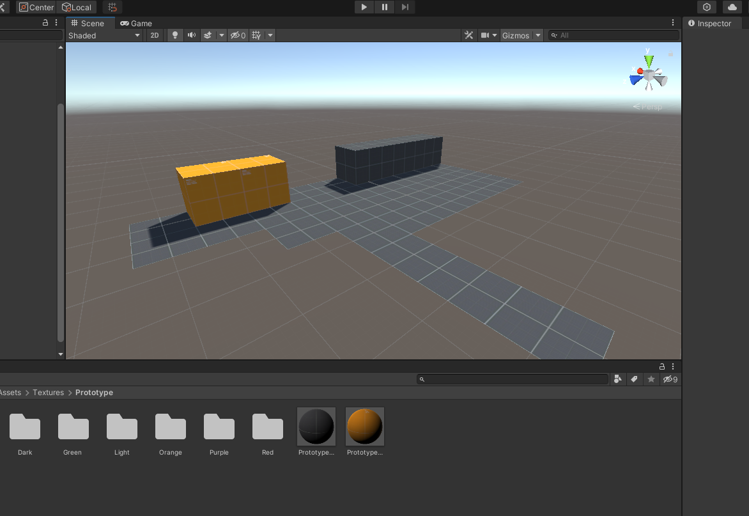The image size is (749, 516).
Task: Open Unity cloud services icon
Action: point(732,7)
